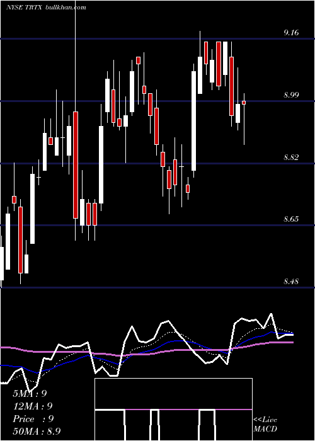The image size is (315, 441).
Task: Select the 8.99 price level label
Action: (291, 95)
